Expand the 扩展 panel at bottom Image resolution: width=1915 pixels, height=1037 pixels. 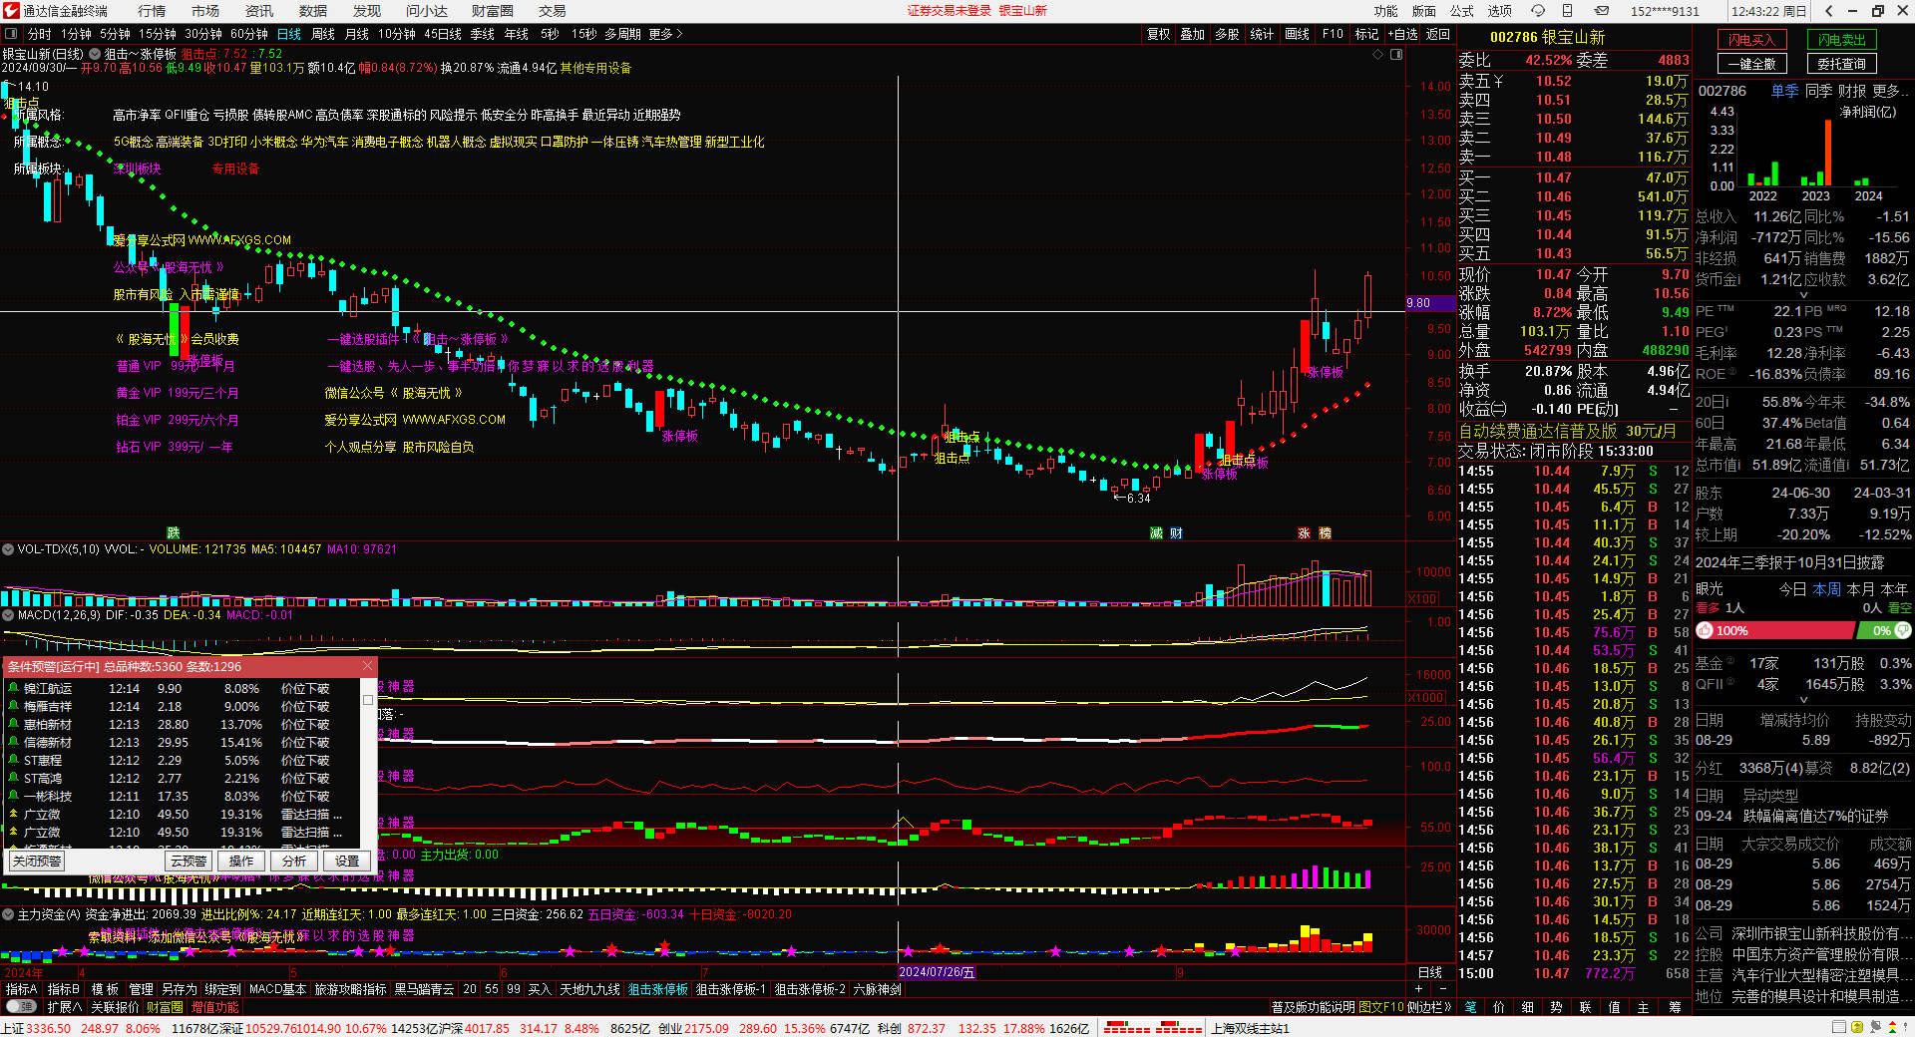click(65, 1007)
